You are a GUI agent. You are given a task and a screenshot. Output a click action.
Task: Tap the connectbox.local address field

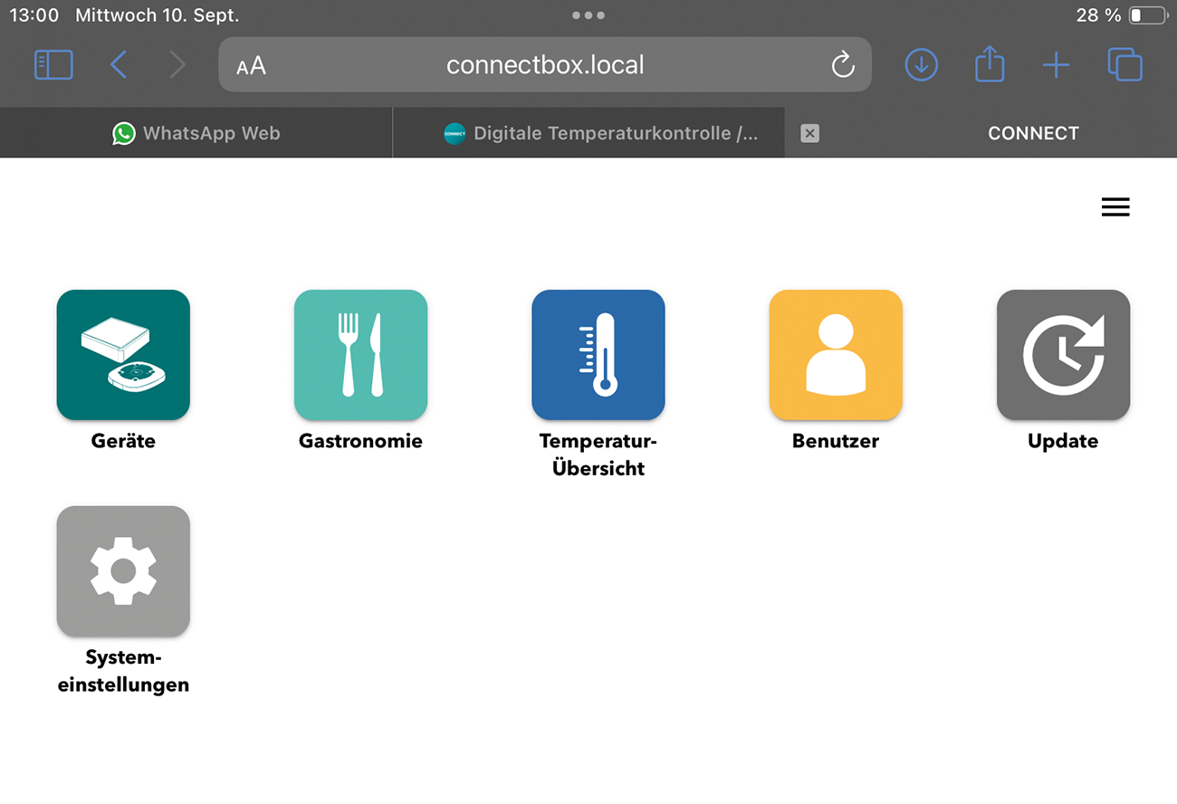(x=545, y=65)
